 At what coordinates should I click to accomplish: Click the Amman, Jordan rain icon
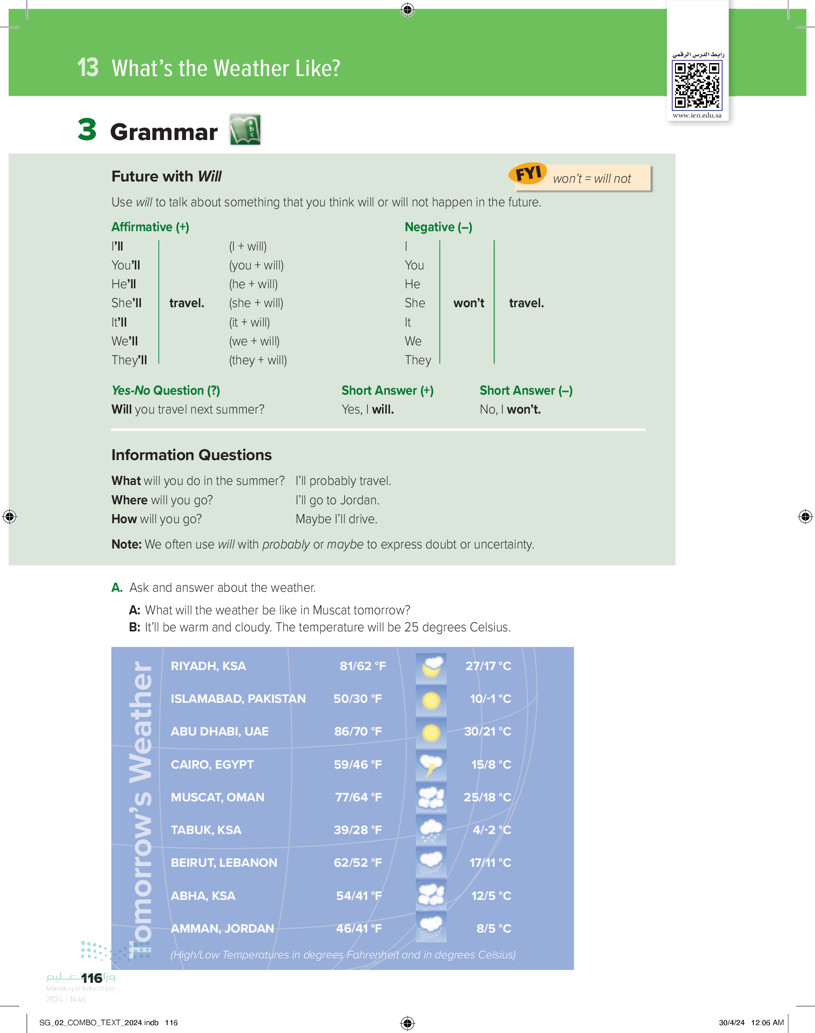coord(431,928)
